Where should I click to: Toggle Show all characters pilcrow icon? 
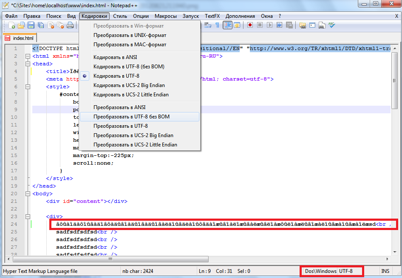(x=218, y=25)
